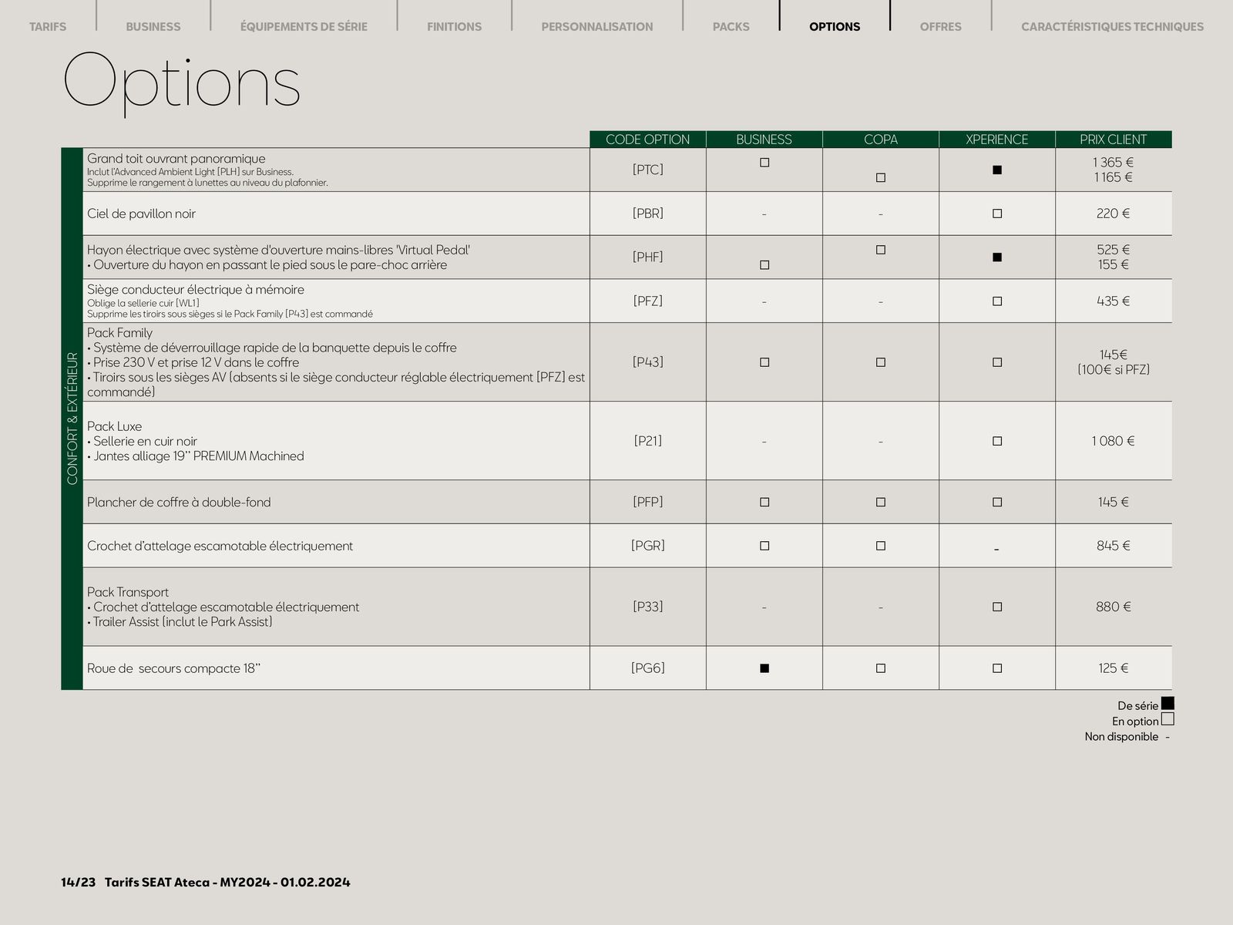Click the [PFP] option code

(648, 502)
